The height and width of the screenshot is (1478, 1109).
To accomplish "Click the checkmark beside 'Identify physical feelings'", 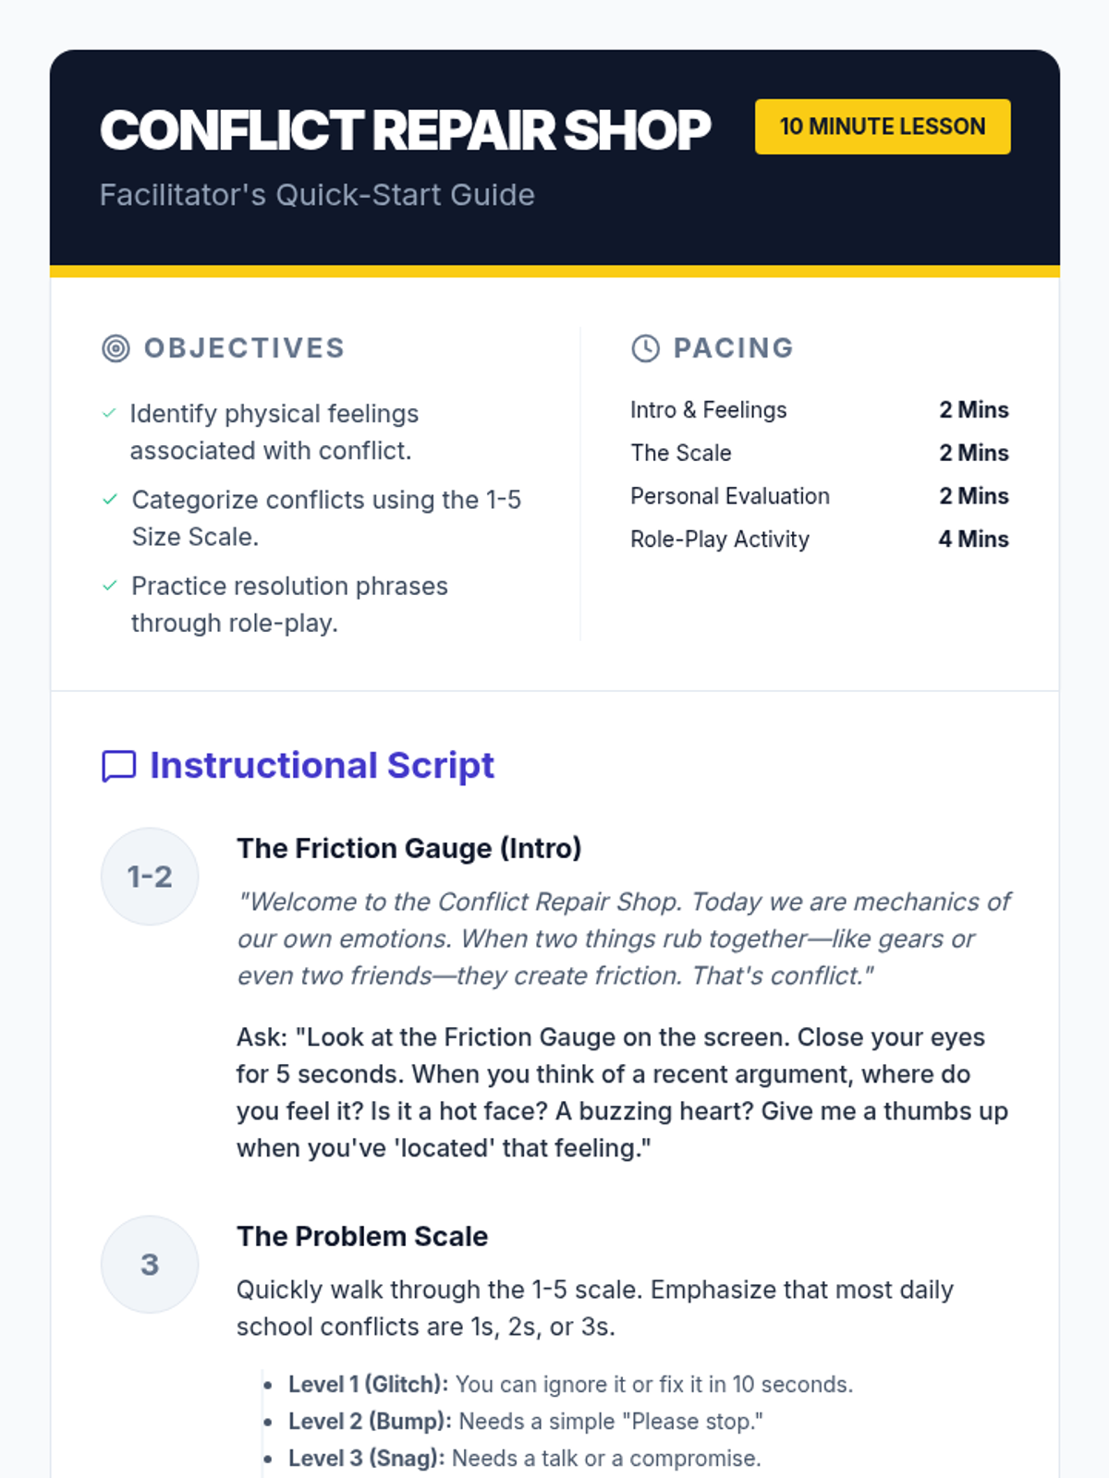I will (x=109, y=413).
